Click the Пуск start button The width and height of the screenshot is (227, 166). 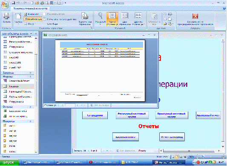pos(9,163)
